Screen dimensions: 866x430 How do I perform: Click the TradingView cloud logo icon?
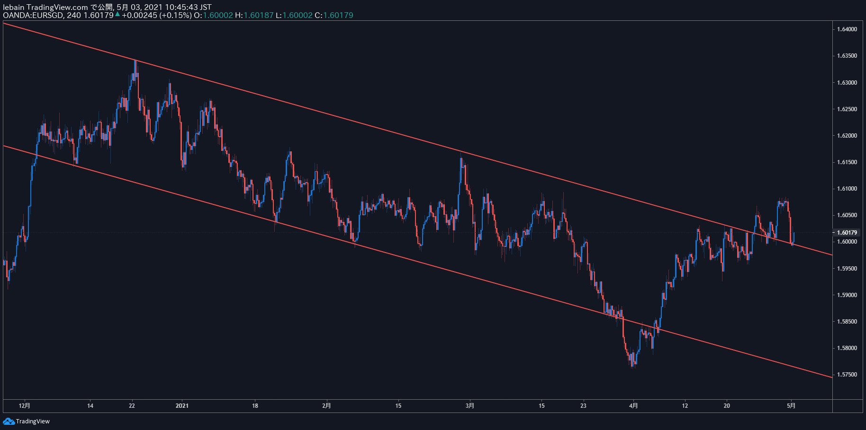coord(9,421)
